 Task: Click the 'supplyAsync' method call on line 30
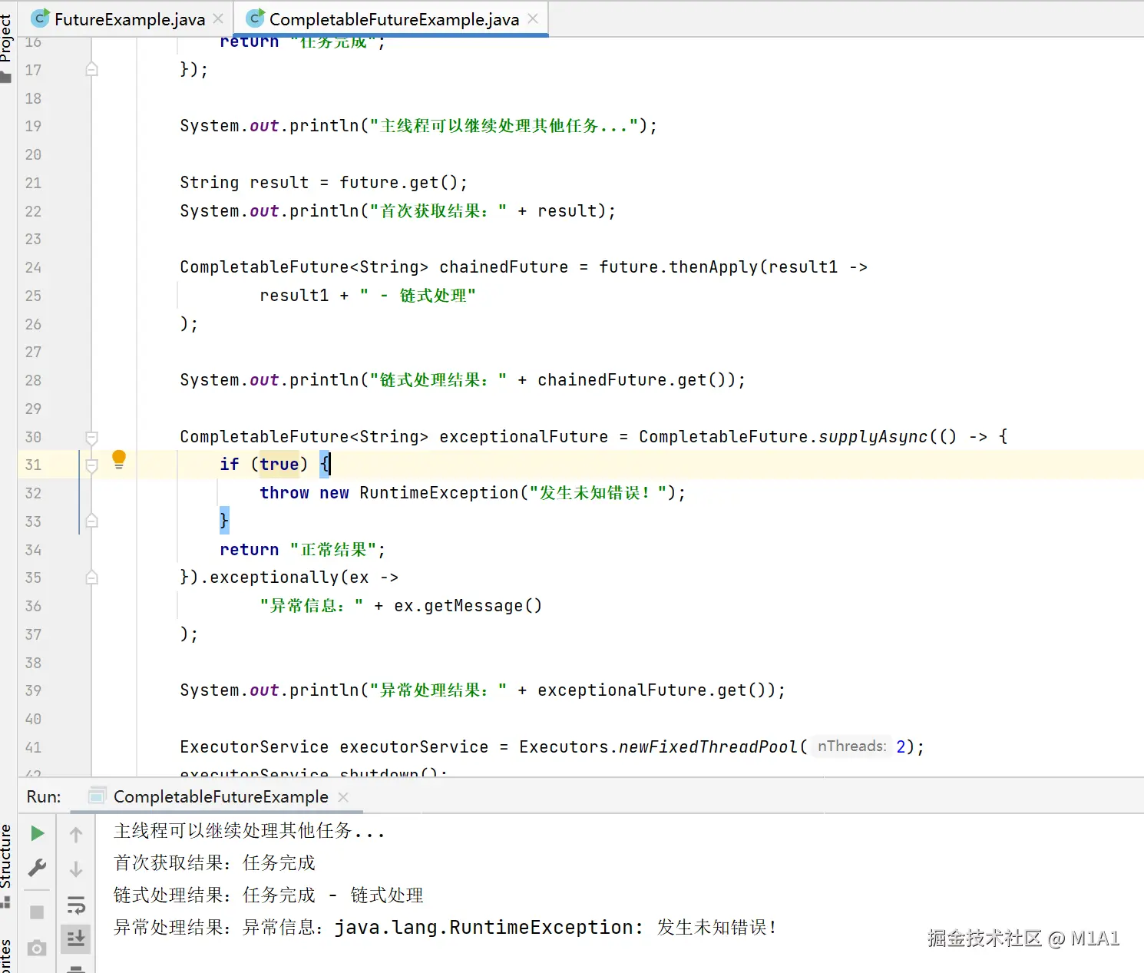873,437
